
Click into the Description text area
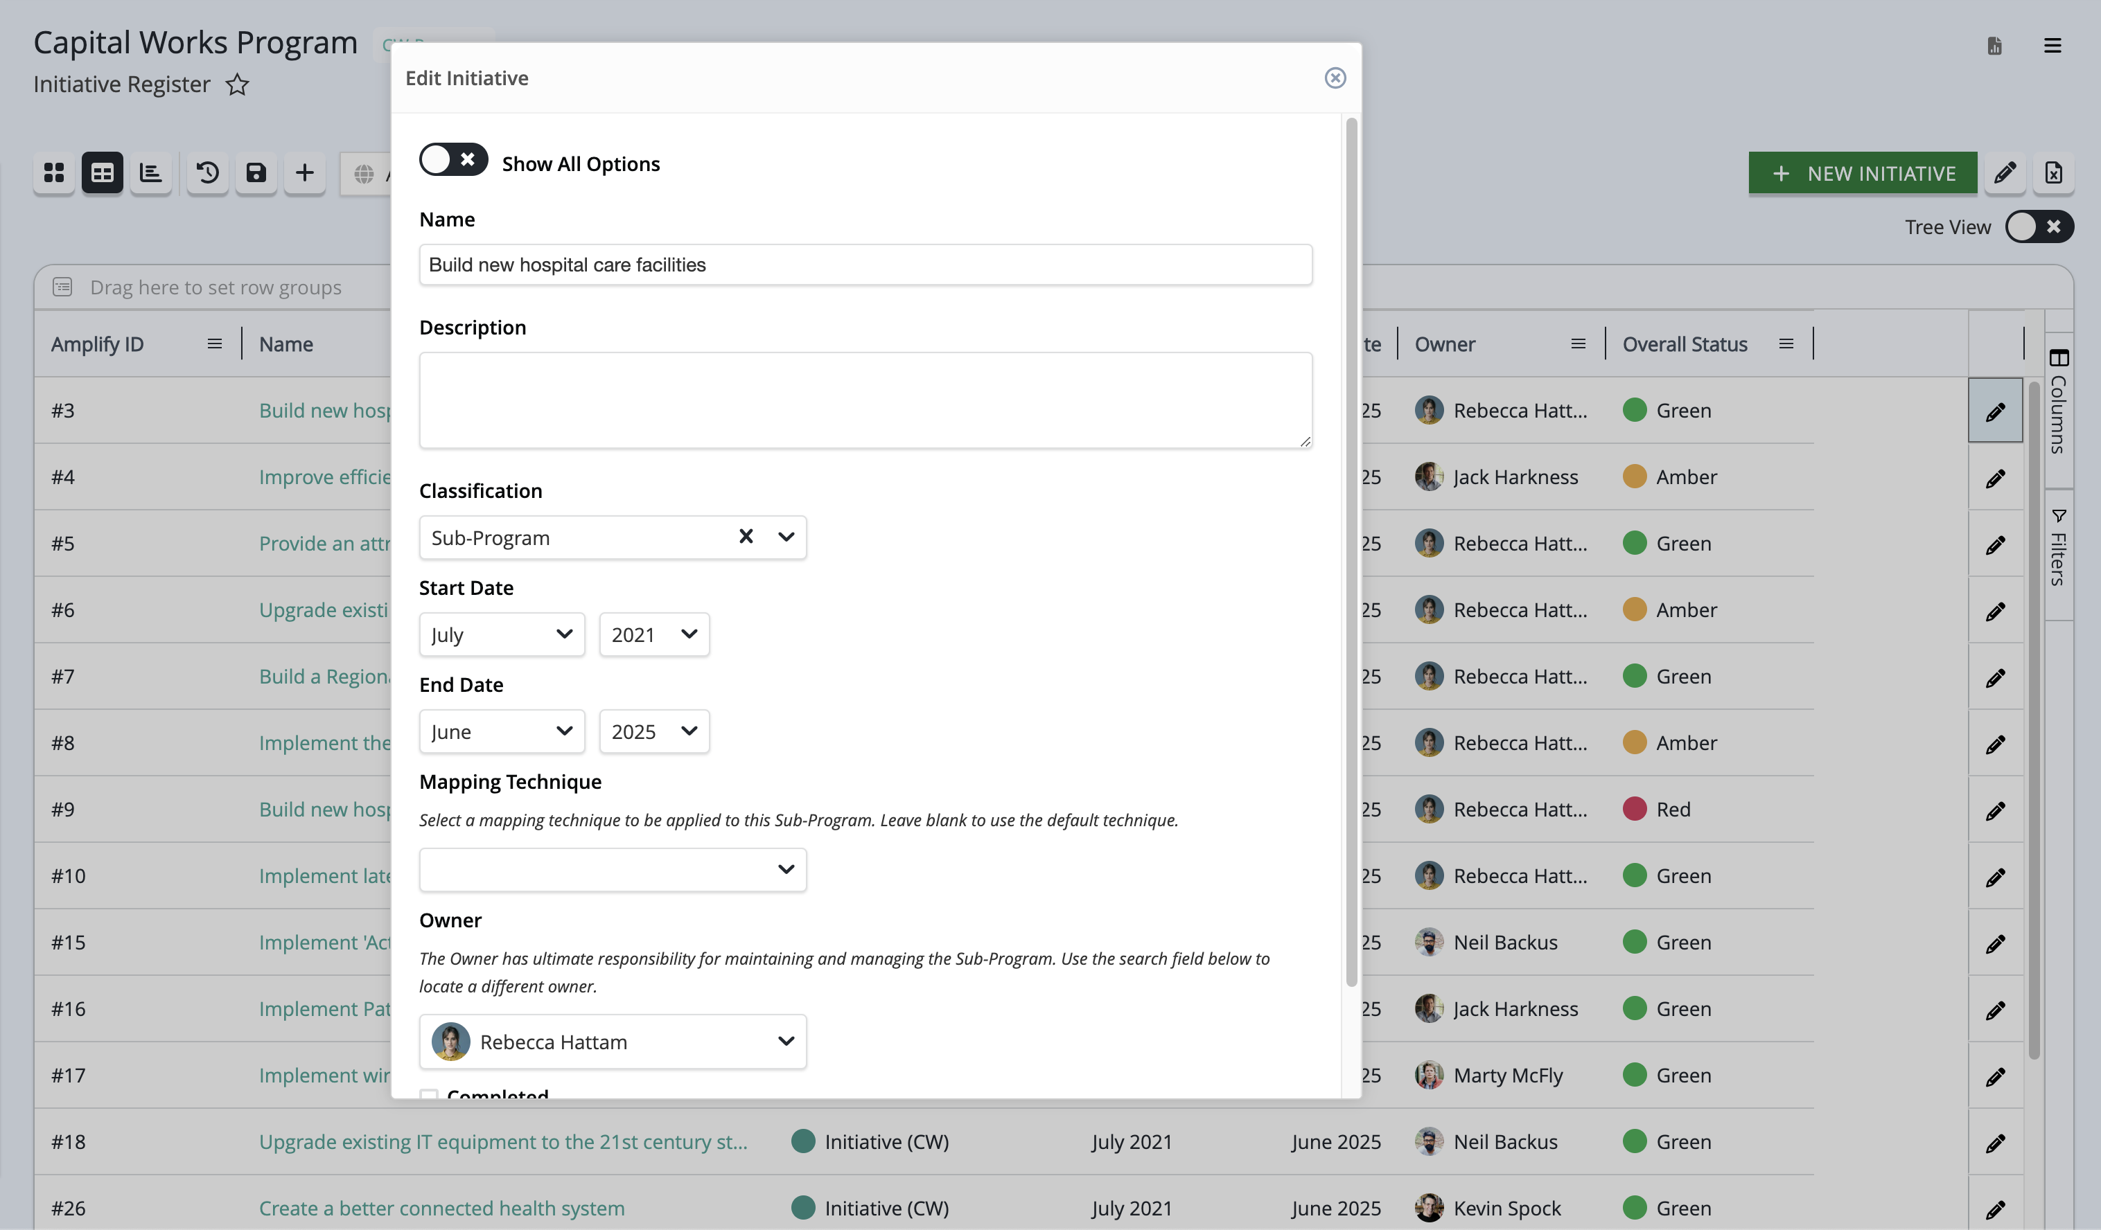coord(865,400)
